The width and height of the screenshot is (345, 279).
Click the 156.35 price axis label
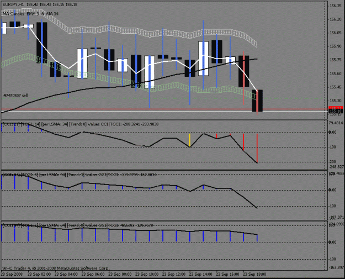(336, 6)
